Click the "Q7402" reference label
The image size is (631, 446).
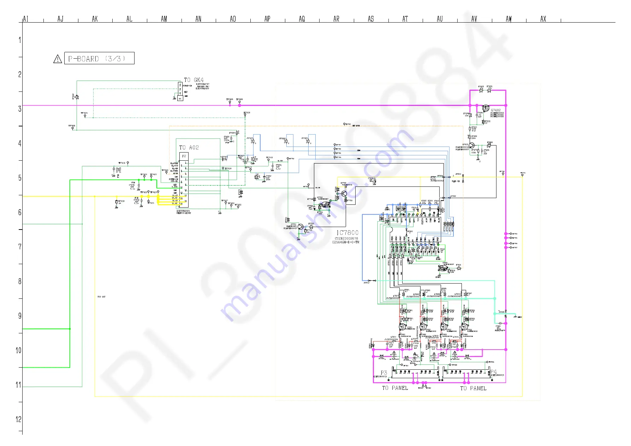(x=496, y=110)
